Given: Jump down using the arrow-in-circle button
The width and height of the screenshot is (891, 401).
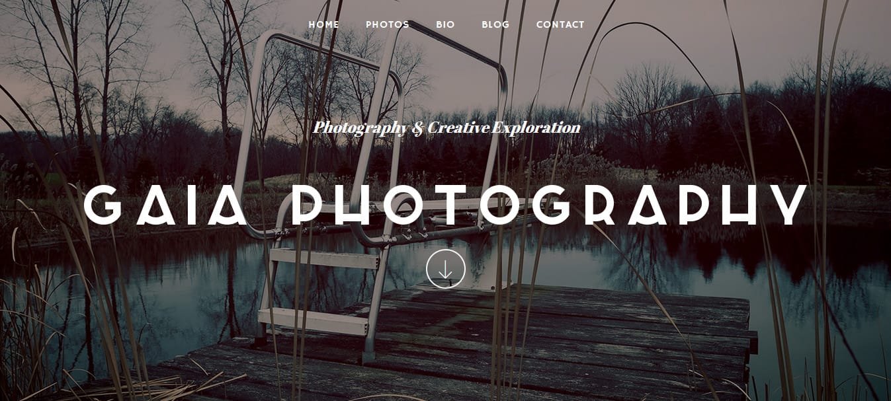Looking at the screenshot, I should tap(445, 269).
